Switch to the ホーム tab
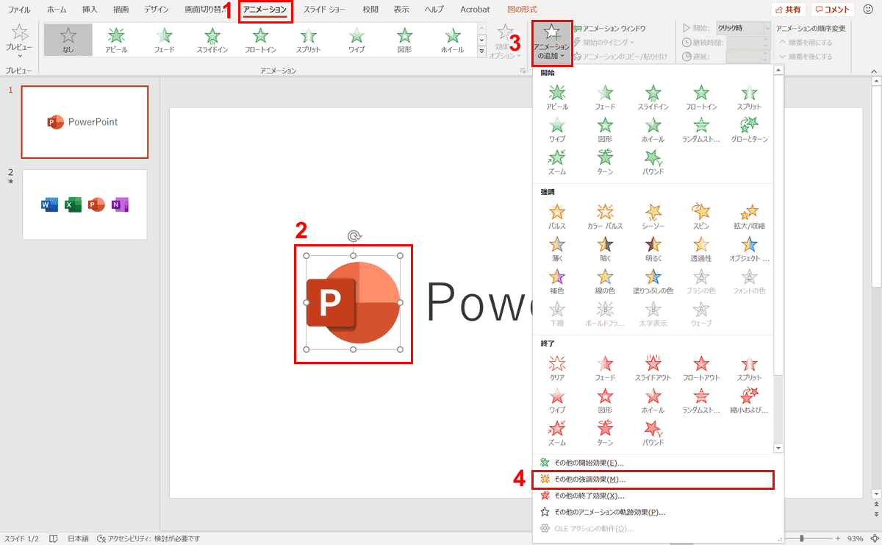This screenshot has height=545, width=882. point(56,10)
